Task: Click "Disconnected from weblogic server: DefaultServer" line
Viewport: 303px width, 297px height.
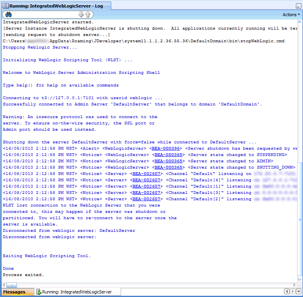Action: 69,231
